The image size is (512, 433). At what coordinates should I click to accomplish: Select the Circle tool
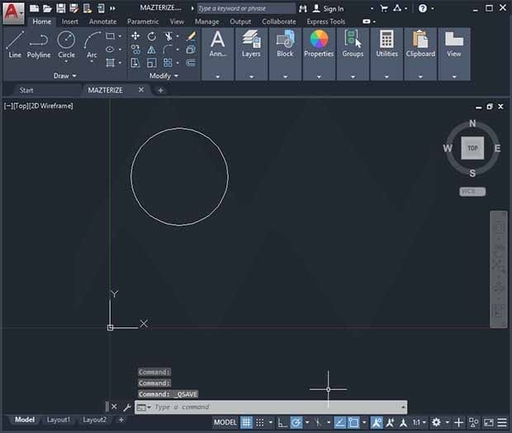[66, 45]
